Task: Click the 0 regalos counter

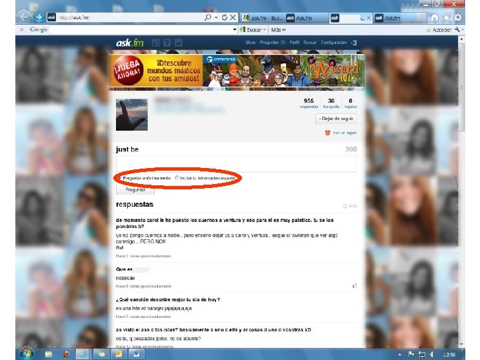Action: 351,103
